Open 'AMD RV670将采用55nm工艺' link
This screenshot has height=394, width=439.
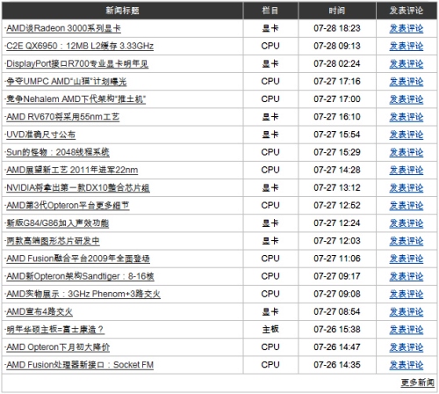(63, 117)
